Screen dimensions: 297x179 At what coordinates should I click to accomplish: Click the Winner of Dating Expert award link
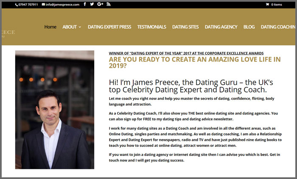[186, 53]
